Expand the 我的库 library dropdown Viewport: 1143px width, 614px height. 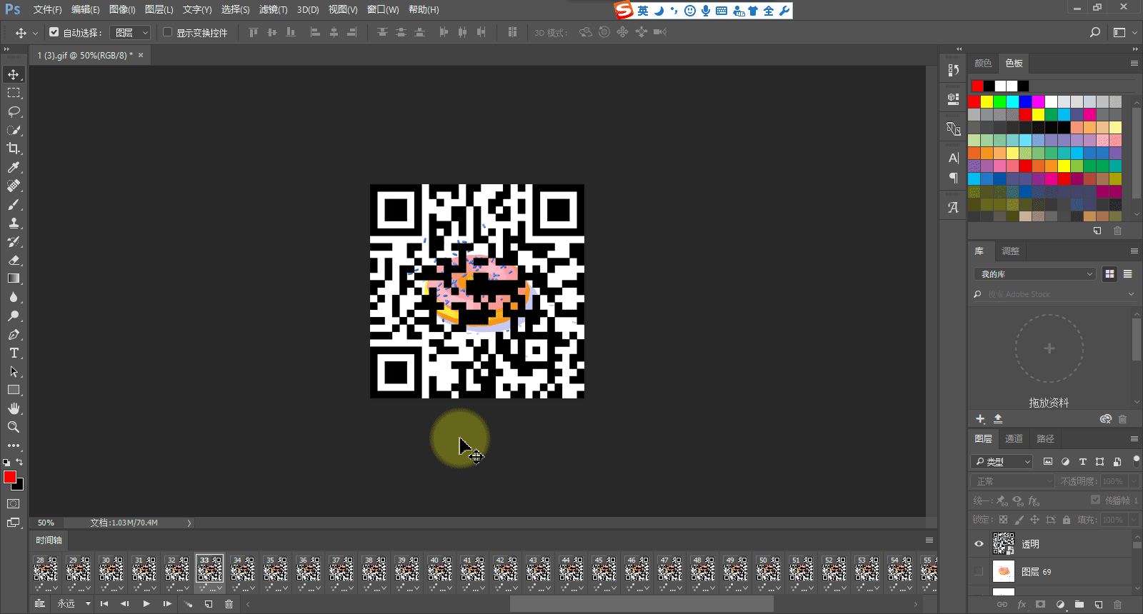click(1034, 274)
